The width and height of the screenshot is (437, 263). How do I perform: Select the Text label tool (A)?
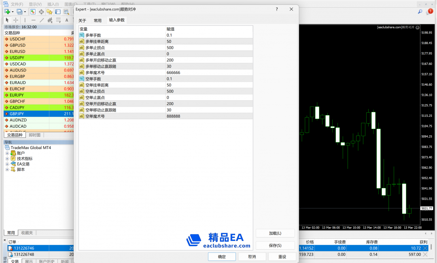tap(67, 20)
